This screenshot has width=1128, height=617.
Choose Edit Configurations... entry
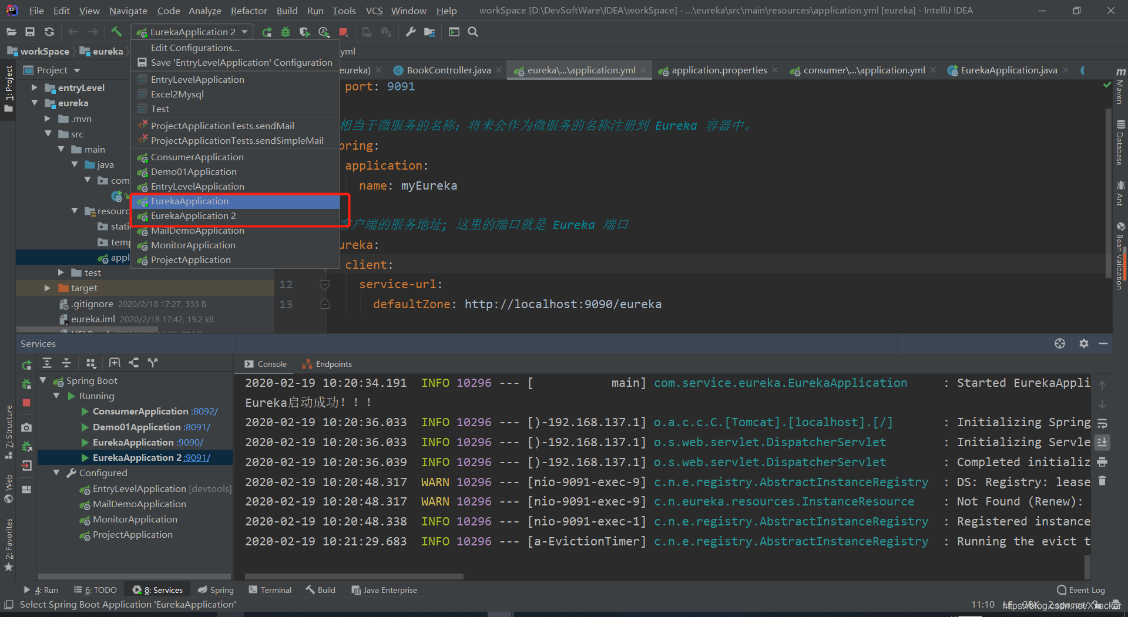[195, 48]
